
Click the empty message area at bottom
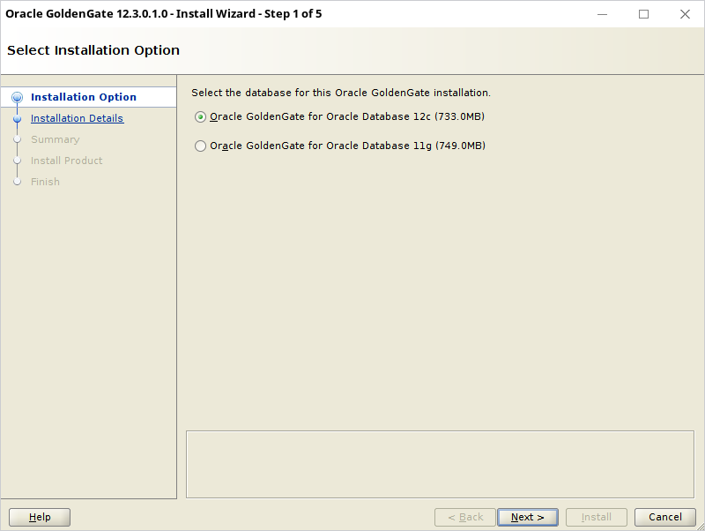pos(440,464)
